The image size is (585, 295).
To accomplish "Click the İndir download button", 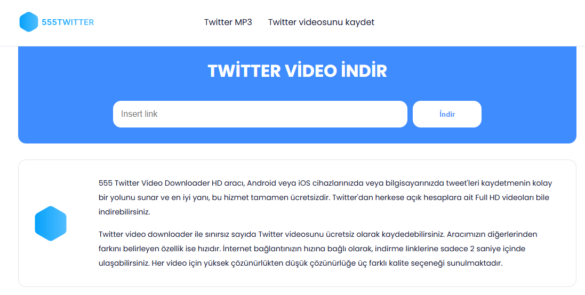I will tap(447, 114).
